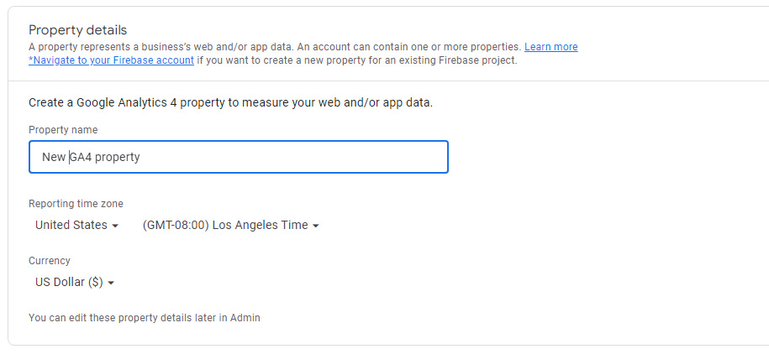This screenshot has width=769, height=354.
Task: Click the property represents a business description
Action: coord(275,47)
